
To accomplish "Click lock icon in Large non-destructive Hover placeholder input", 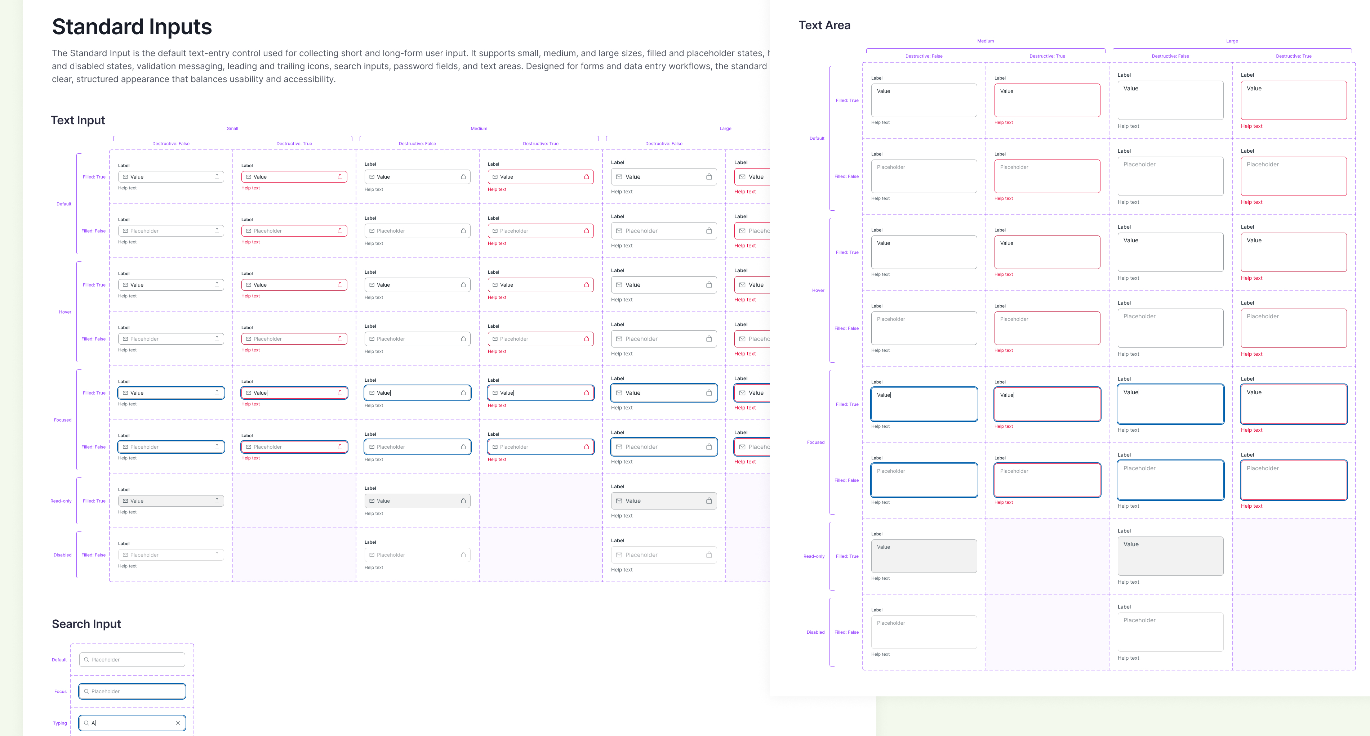I will coord(709,338).
